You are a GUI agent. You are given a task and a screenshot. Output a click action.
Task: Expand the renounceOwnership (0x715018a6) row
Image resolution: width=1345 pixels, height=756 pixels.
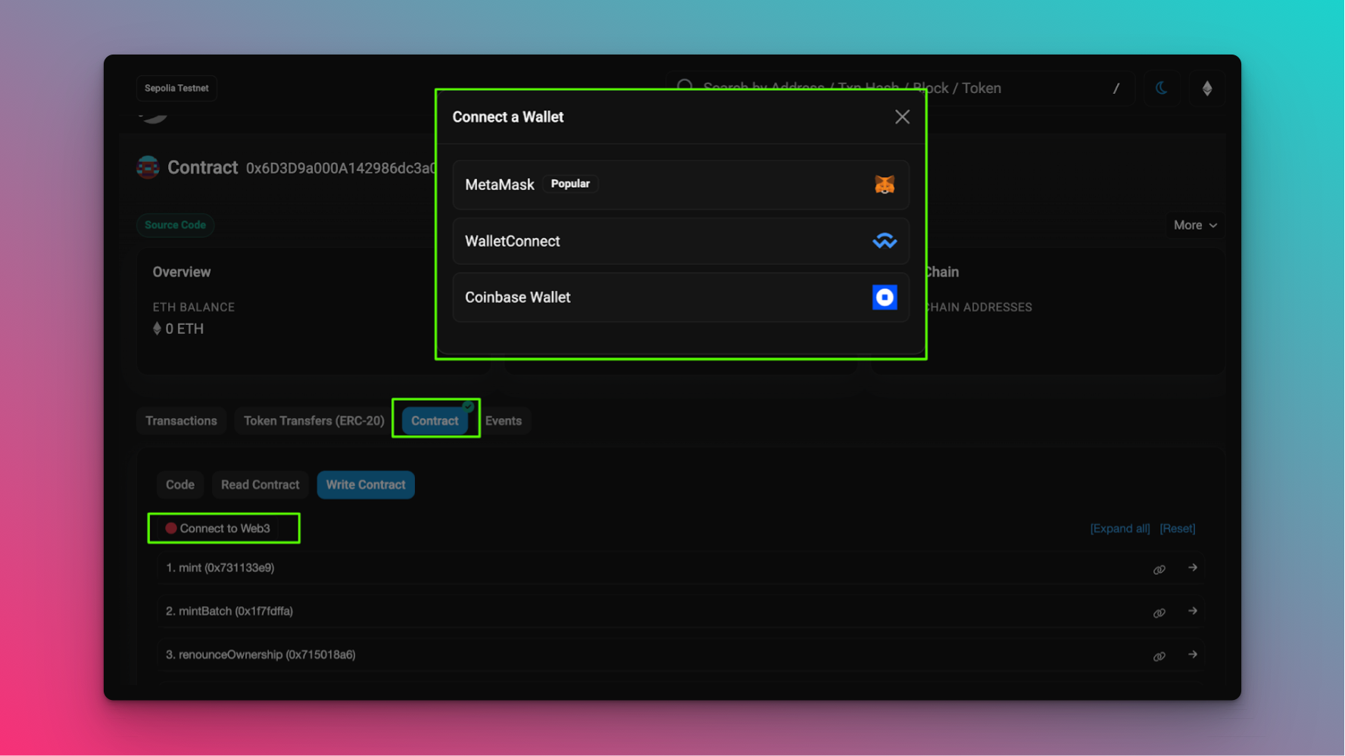681,654
